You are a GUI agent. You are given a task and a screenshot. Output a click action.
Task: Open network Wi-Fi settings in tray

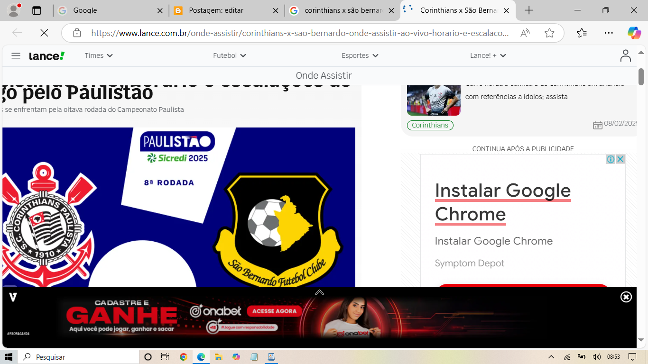[567, 357]
